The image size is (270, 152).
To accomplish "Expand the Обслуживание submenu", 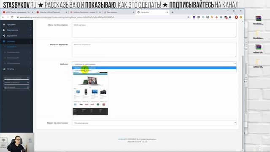I will pyautogui.click(x=16, y=63).
